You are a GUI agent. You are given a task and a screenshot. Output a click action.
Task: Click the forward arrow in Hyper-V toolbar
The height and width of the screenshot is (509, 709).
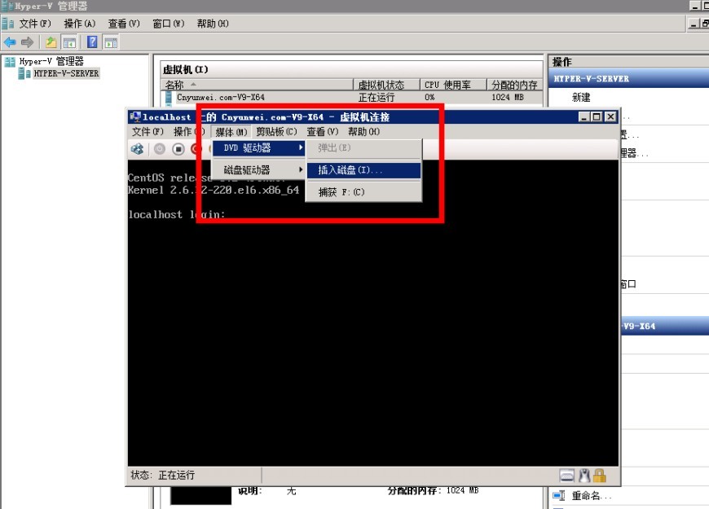pos(27,42)
